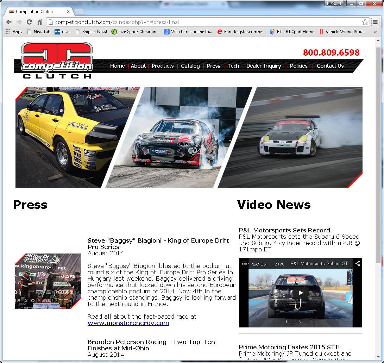Image resolution: width=384 pixels, height=363 pixels.
Task: Open the Watch free online bookmark
Action: point(188,32)
